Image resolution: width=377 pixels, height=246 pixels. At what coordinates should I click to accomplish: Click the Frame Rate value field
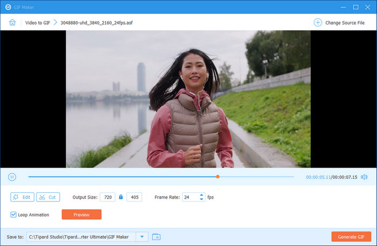190,197
